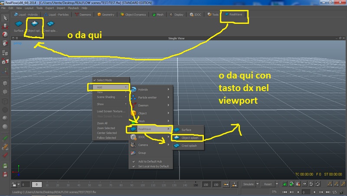Add a RealWave Surface from shelf
Viewport: 347px width, 196px height.
pos(19,26)
